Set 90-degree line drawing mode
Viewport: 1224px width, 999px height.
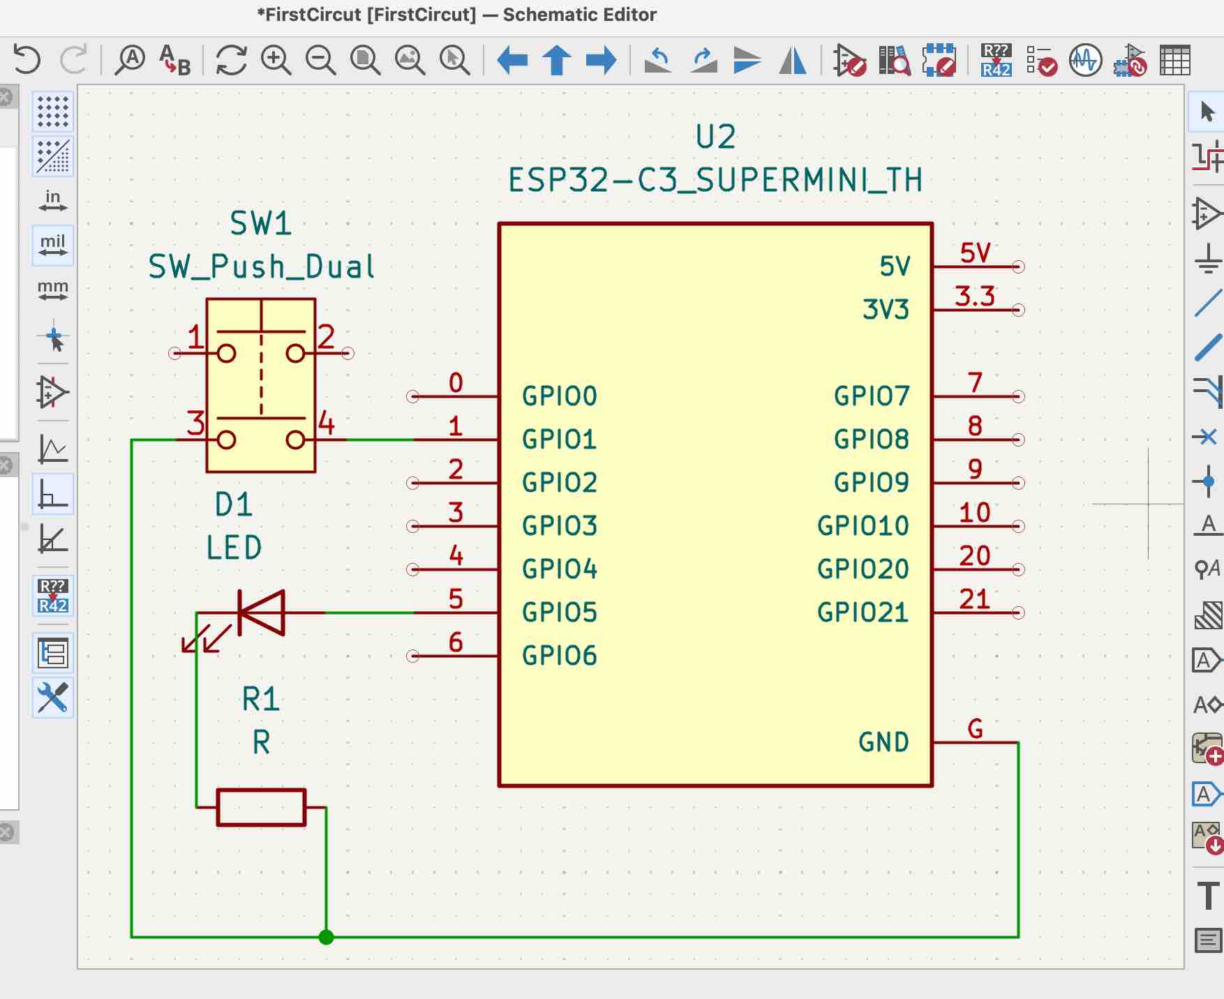coord(53,493)
